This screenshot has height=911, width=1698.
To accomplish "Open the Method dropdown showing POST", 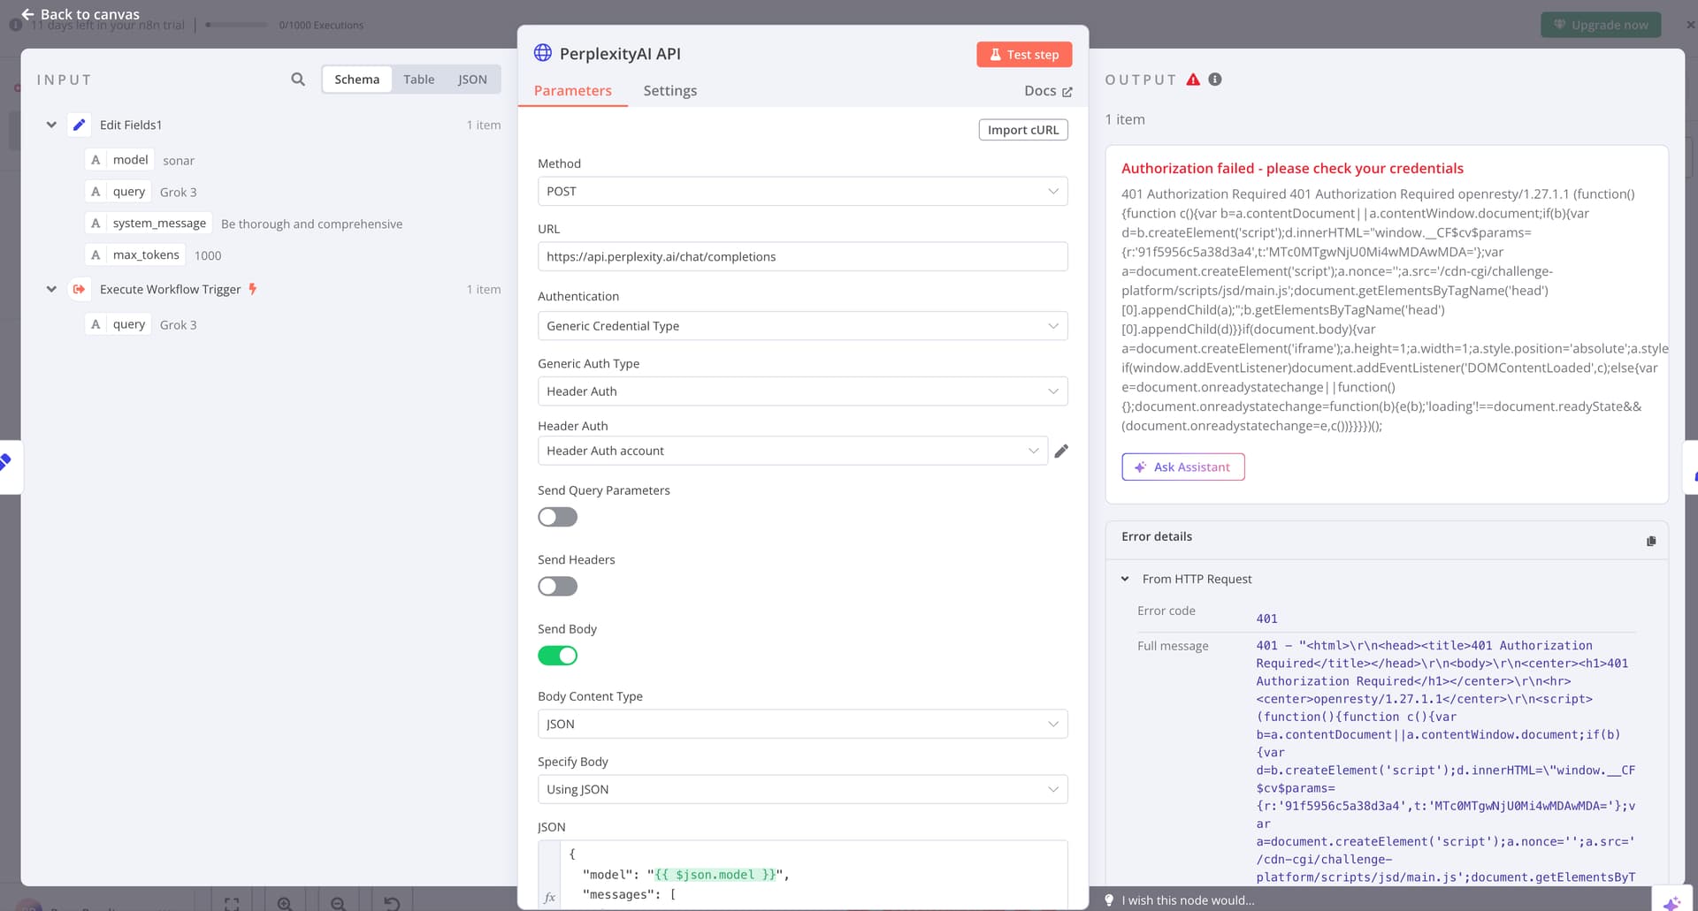I will (802, 192).
